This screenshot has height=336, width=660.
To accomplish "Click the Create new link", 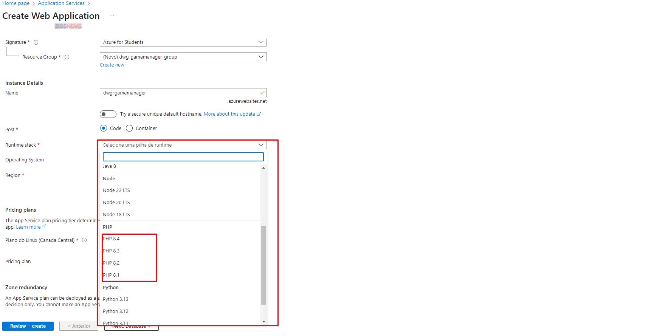I will coord(112,65).
